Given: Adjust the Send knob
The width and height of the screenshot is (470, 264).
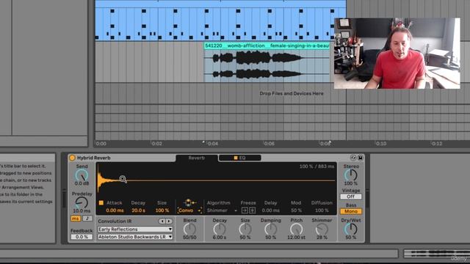Looking at the screenshot, I should [82, 175].
